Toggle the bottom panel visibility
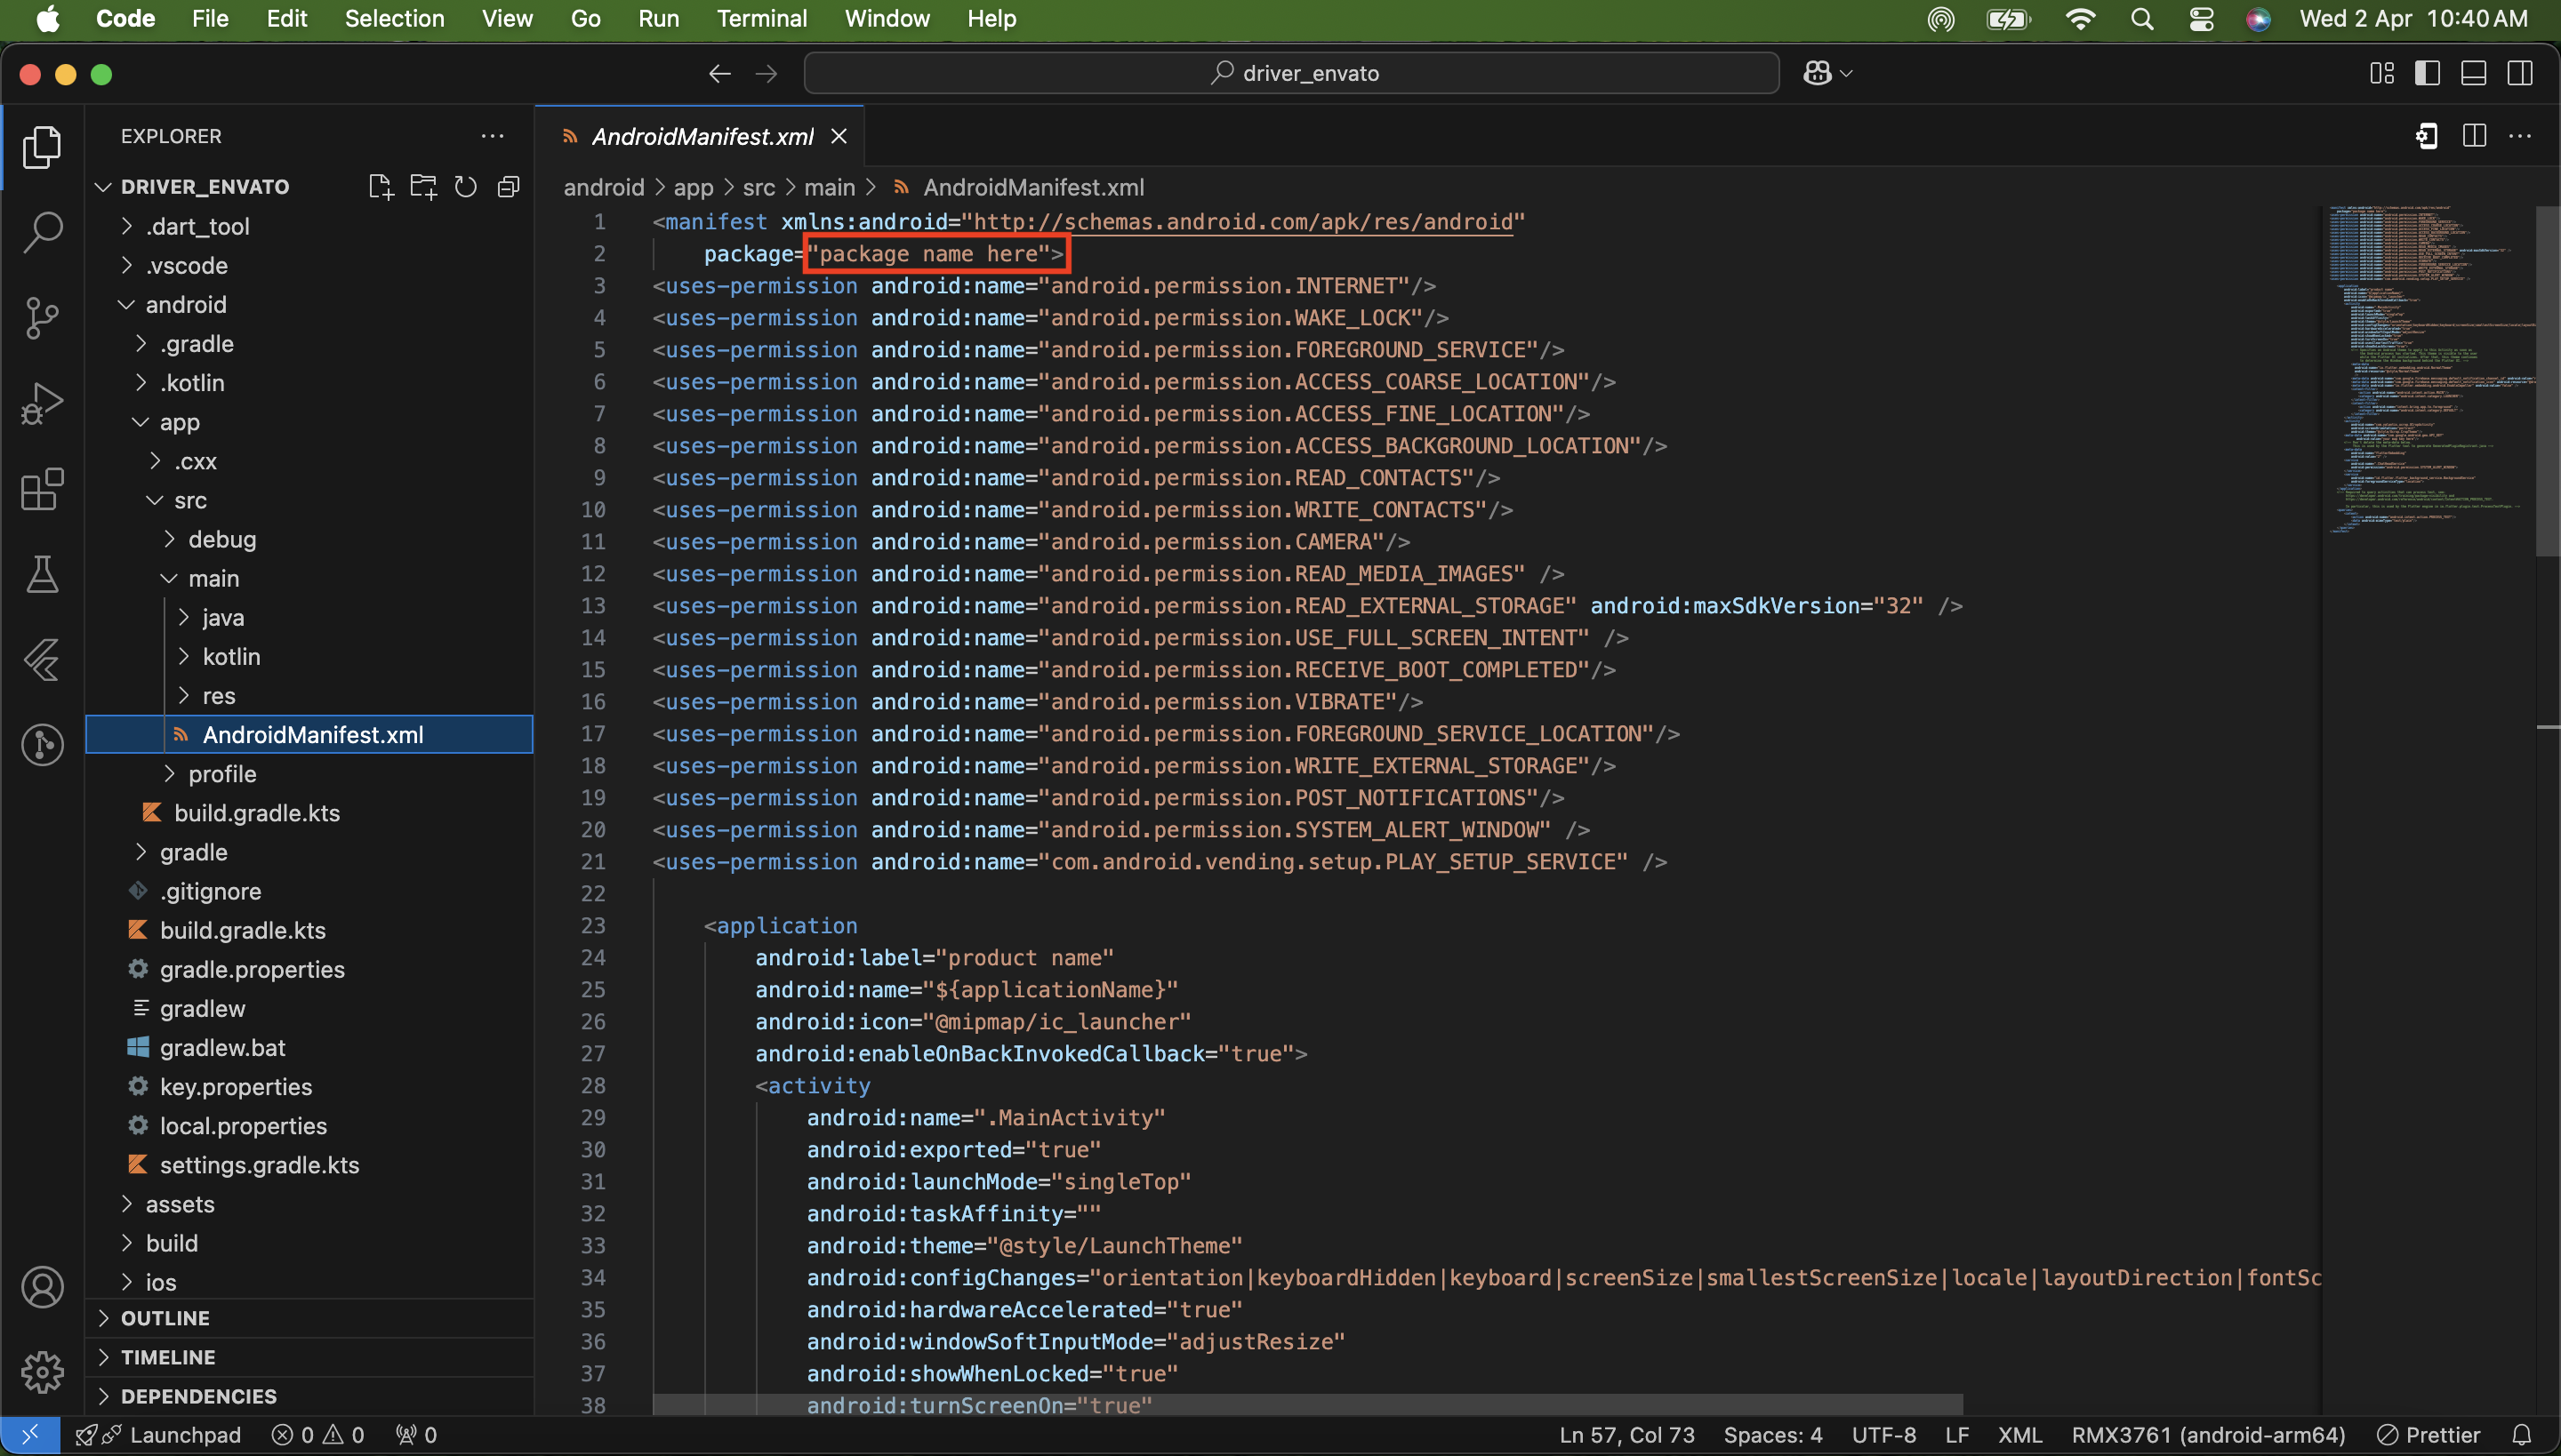The height and width of the screenshot is (1456, 2561). pyautogui.click(x=2473, y=73)
